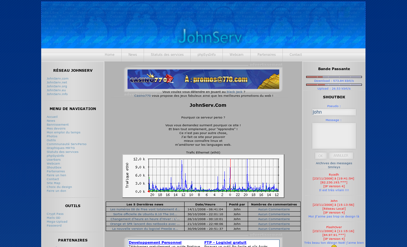This screenshot has height=247, width=407.
Task: Open the Site Map link
Action: (54, 183)
